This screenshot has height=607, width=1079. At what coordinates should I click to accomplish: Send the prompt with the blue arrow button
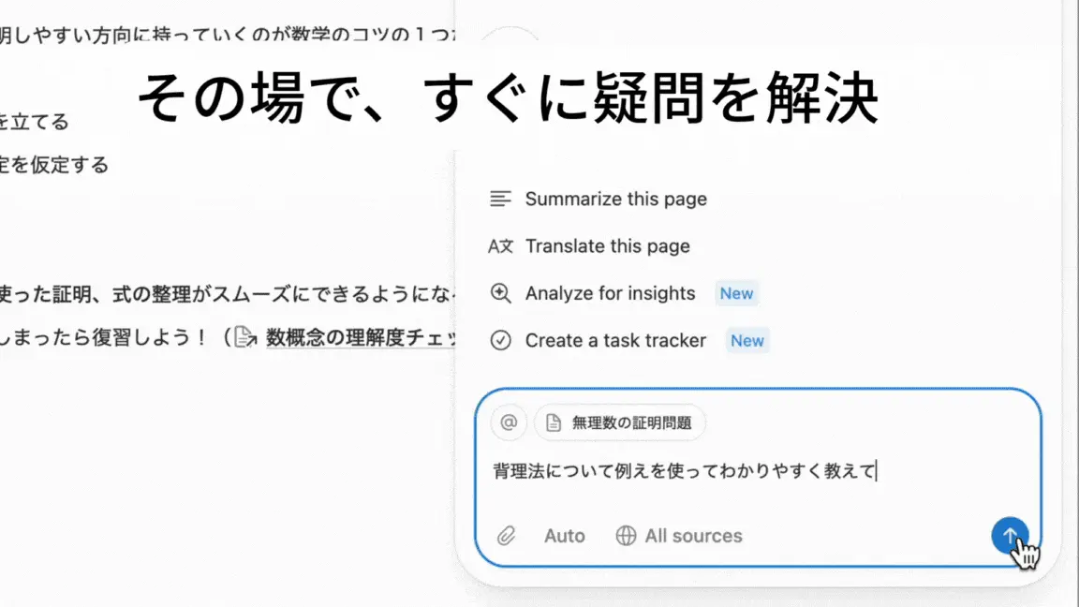coord(1010,535)
